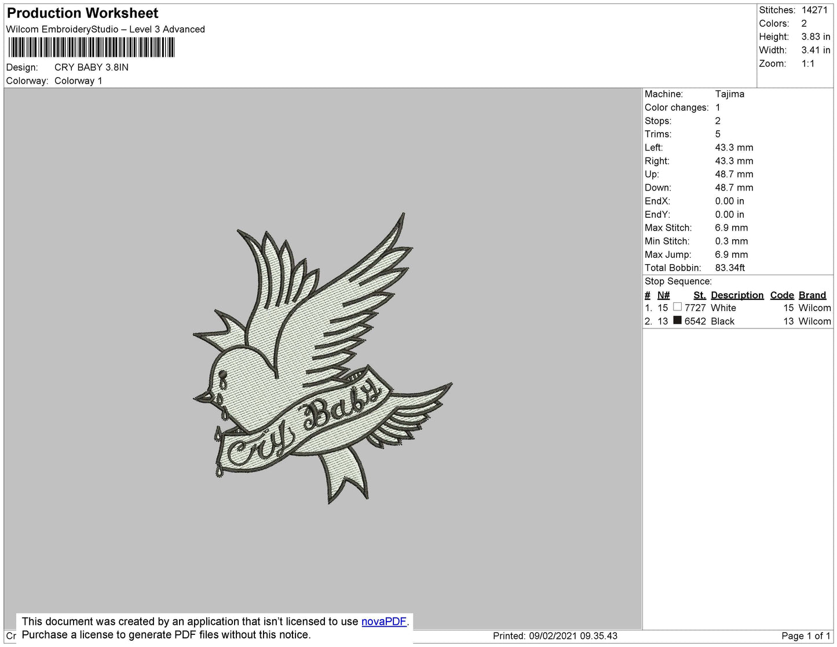Select the Zoom value 1:1

pos(808,64)
